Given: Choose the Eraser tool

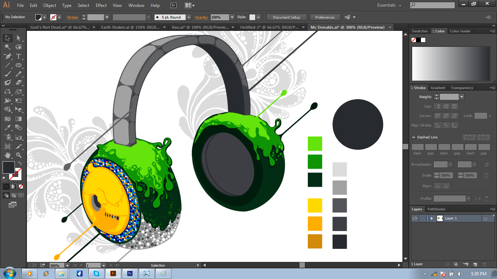Looking at the screenshot, I should coord(19,83).
